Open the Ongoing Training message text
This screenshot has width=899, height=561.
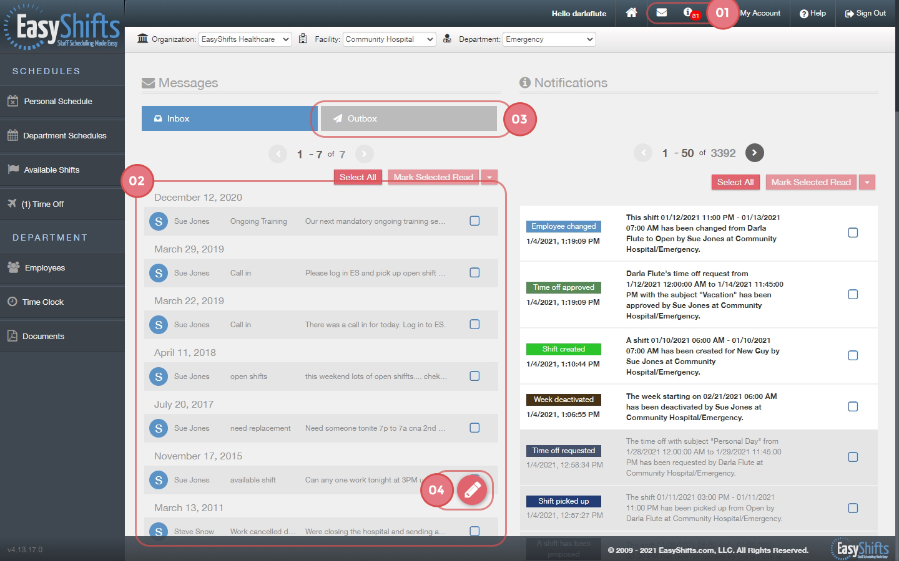375,221
